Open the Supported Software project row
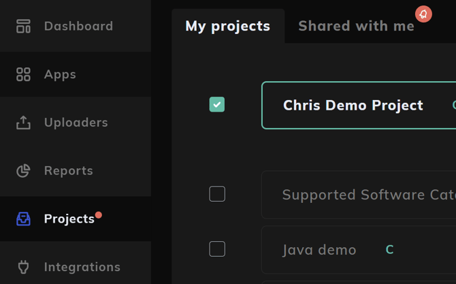This screenshot has height=284, width=456. [368, 195]
